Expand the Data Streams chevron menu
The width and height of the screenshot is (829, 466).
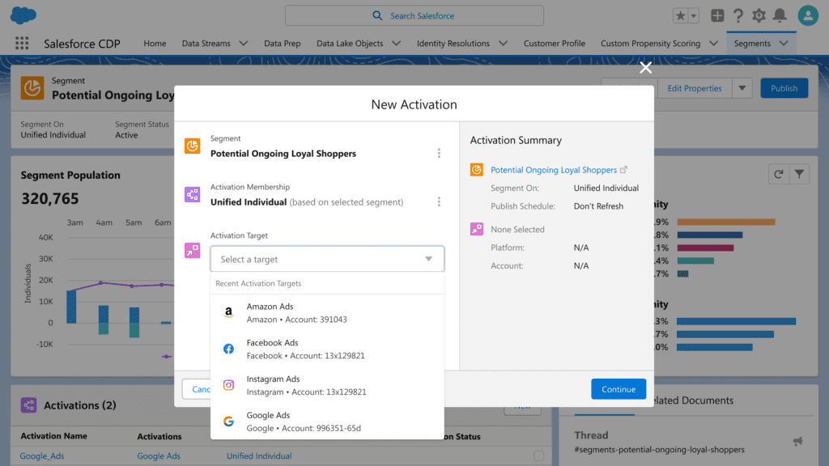(243, 44)
